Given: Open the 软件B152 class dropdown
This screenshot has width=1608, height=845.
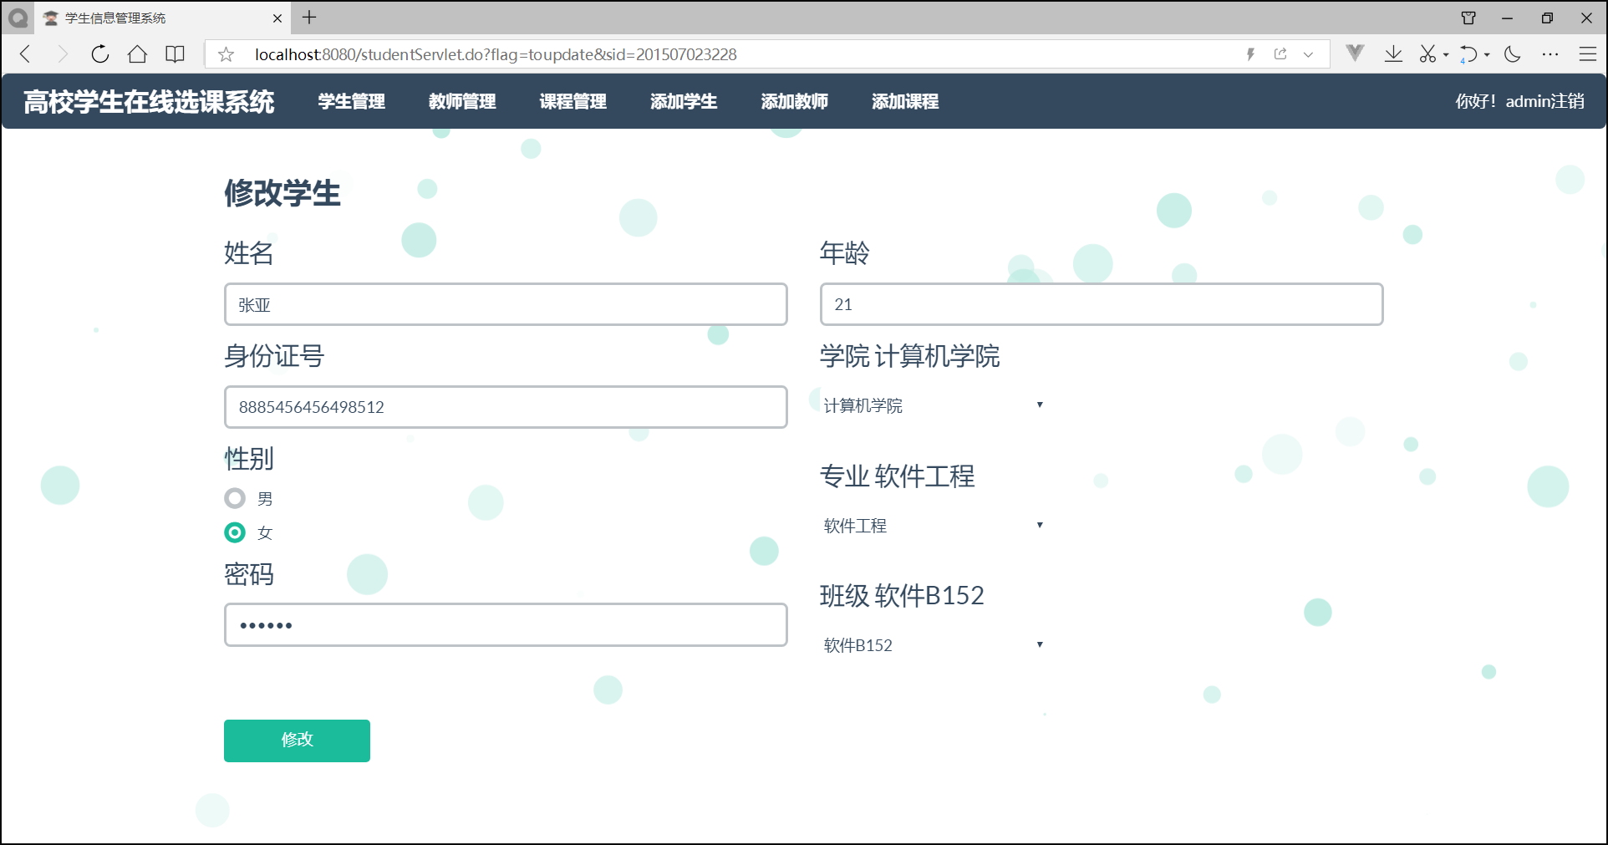Looking at the screenshot, I should pos(934,645).
